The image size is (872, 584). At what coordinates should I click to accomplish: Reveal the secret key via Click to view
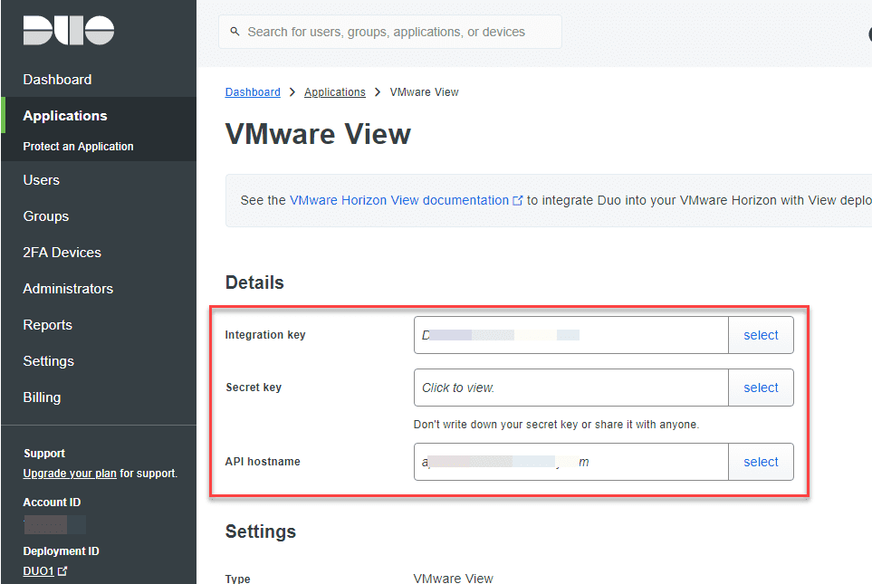click(x=570, y=387)
